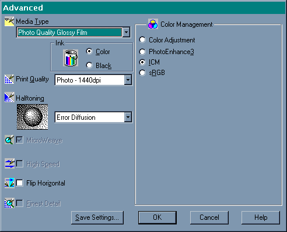Click the halftone sphere preview image
Screen dimensions: 287x232
click(x=32, y=117)
